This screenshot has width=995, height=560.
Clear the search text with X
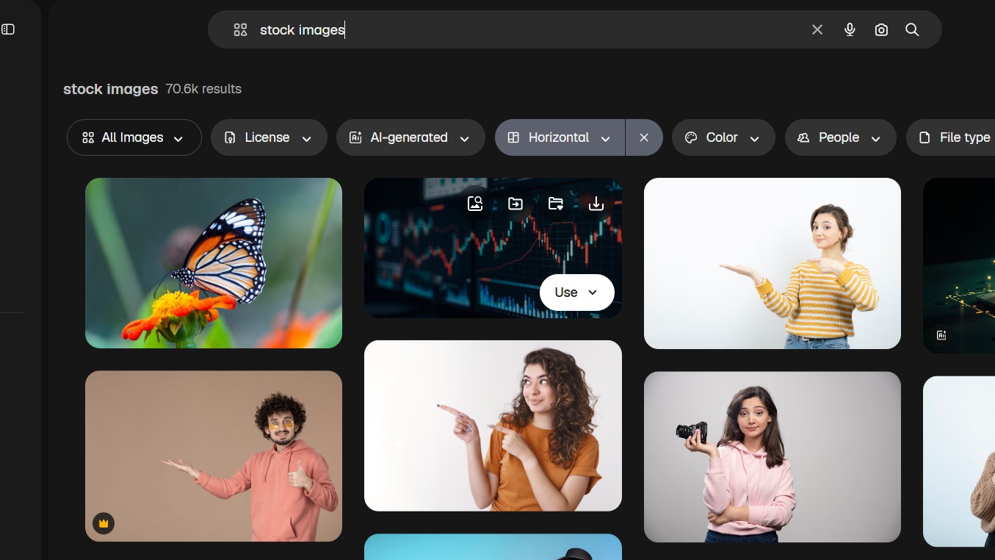point(817,29)
